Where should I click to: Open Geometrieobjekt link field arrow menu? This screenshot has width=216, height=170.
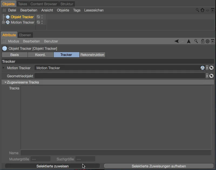coord(207,76)
